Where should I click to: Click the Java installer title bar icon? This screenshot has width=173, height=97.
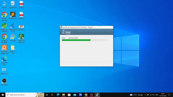pos(61,27)
